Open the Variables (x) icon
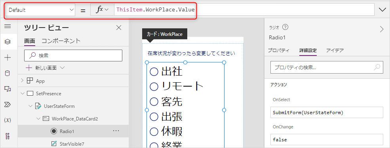 coord(8,120)
